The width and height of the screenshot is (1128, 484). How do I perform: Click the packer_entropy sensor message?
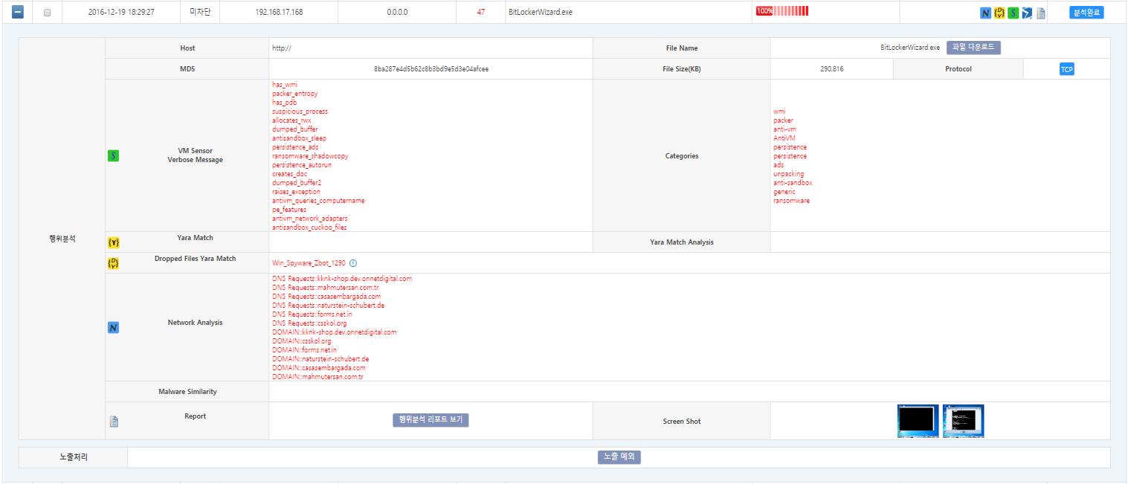coord(294,94)
